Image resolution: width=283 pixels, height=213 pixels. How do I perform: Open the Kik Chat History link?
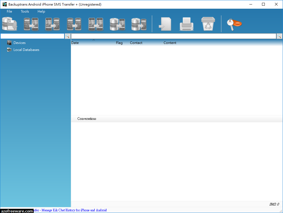click(x=70, y=210)
